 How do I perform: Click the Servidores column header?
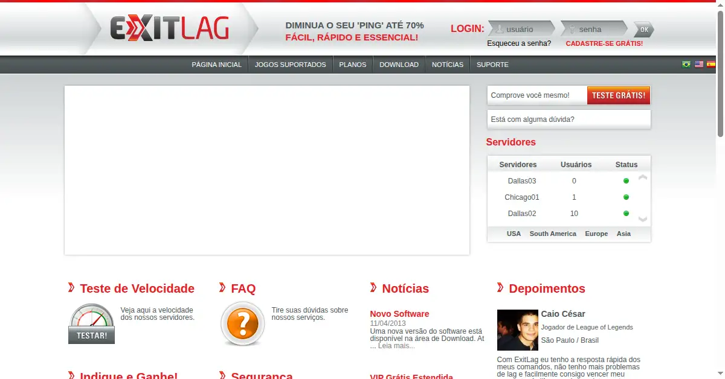click(x=518, y=165)
